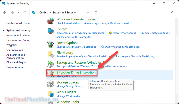Image resolution: width=179 pixels, height=104 pixels.
Task: Click the Work Folders icon
Action: tap(51, 94)
